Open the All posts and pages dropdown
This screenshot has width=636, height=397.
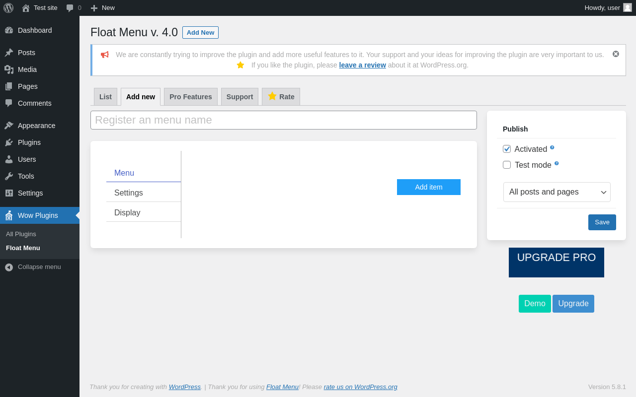coord(557,192)
